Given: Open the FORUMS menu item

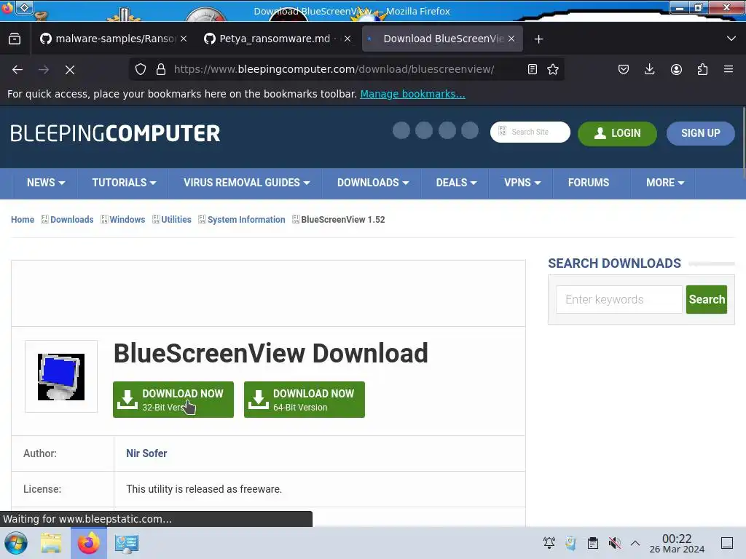Looking at the screenshot, I should [x=589, y=183].
